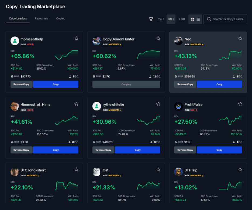Switch to the Favourites tab
The image size is (252, 210).
(x=42, y=18)
